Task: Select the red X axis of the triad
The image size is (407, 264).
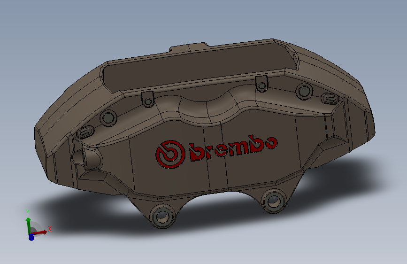Action: click(40, 232)
